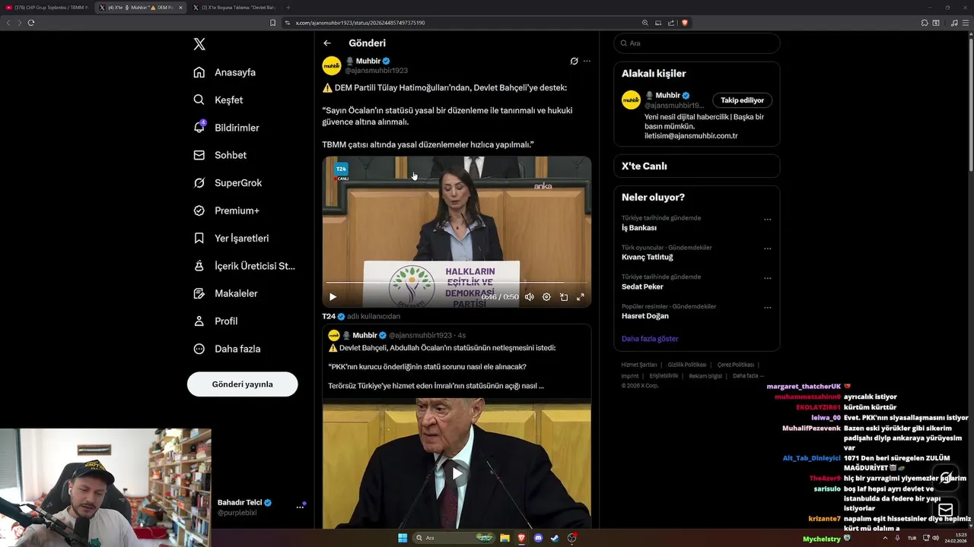Open Brave browser taskbar icon

521,538
